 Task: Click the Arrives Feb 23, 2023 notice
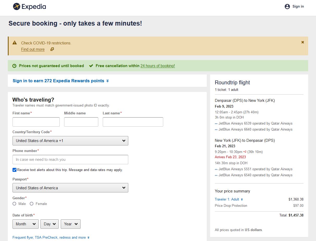coord(230,157)
